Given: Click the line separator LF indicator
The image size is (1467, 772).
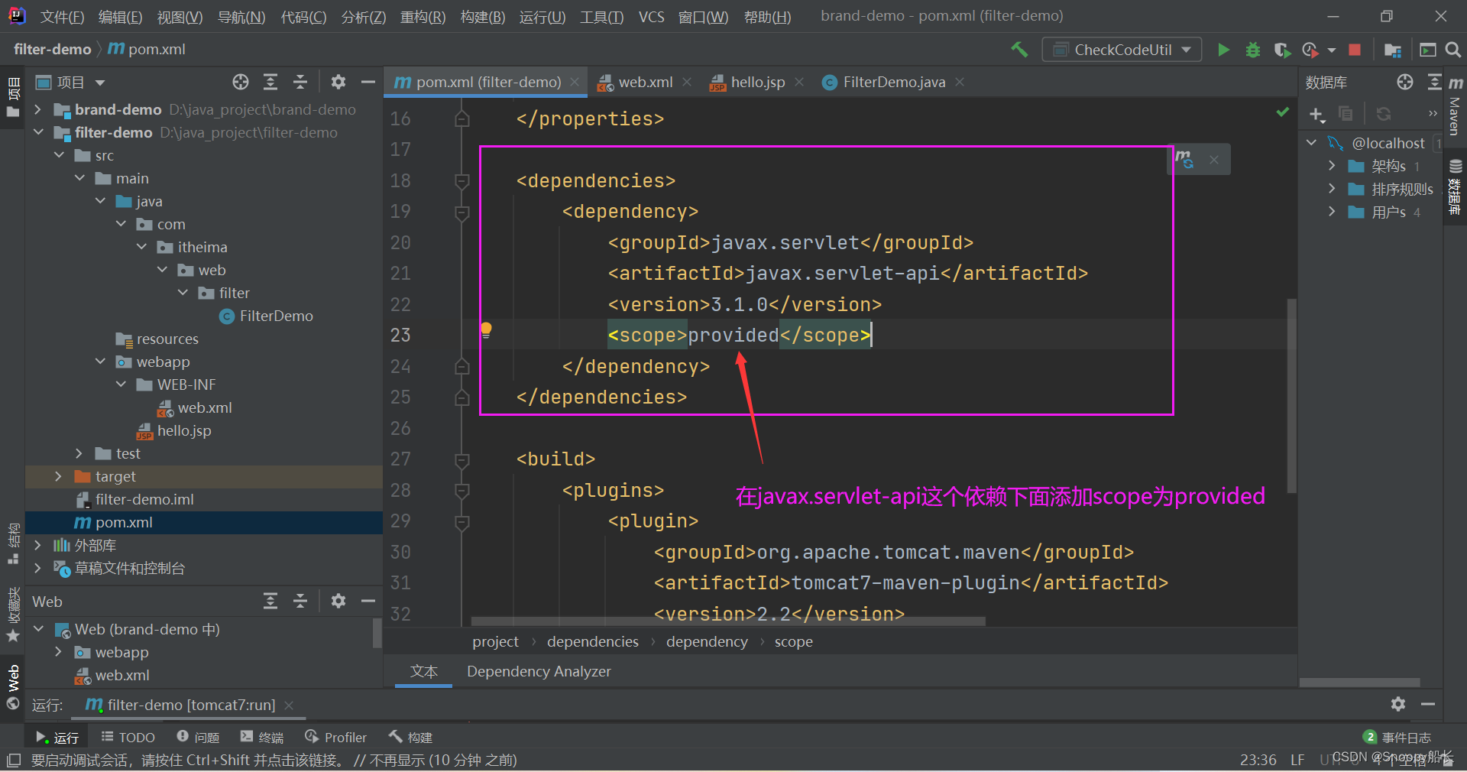Looking at the screenshot, I should (x=1297, y=760).
